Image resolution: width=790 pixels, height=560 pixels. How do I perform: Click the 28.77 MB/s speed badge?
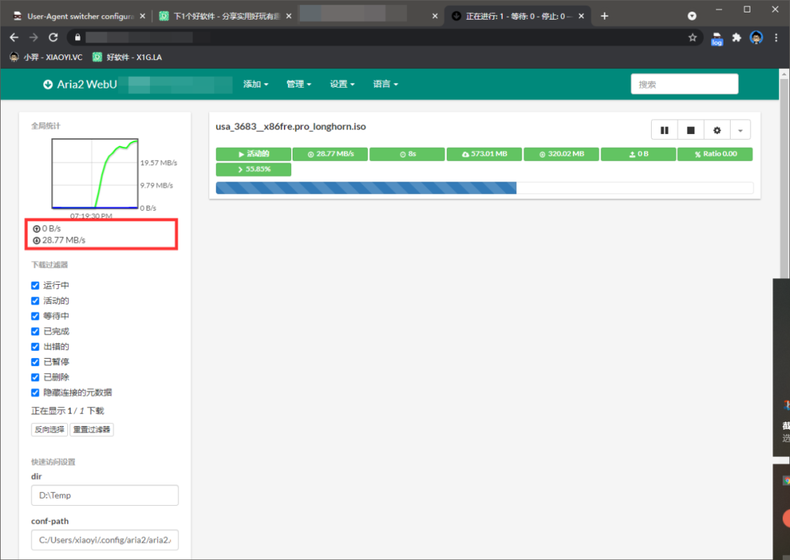pos(330,154)
